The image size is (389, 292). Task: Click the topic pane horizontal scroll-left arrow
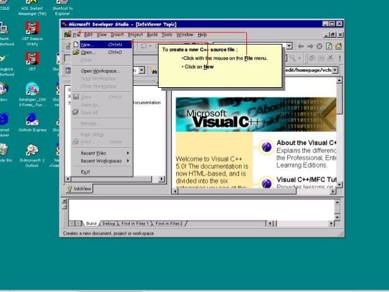pyautogui.click(x=175, y=191)
